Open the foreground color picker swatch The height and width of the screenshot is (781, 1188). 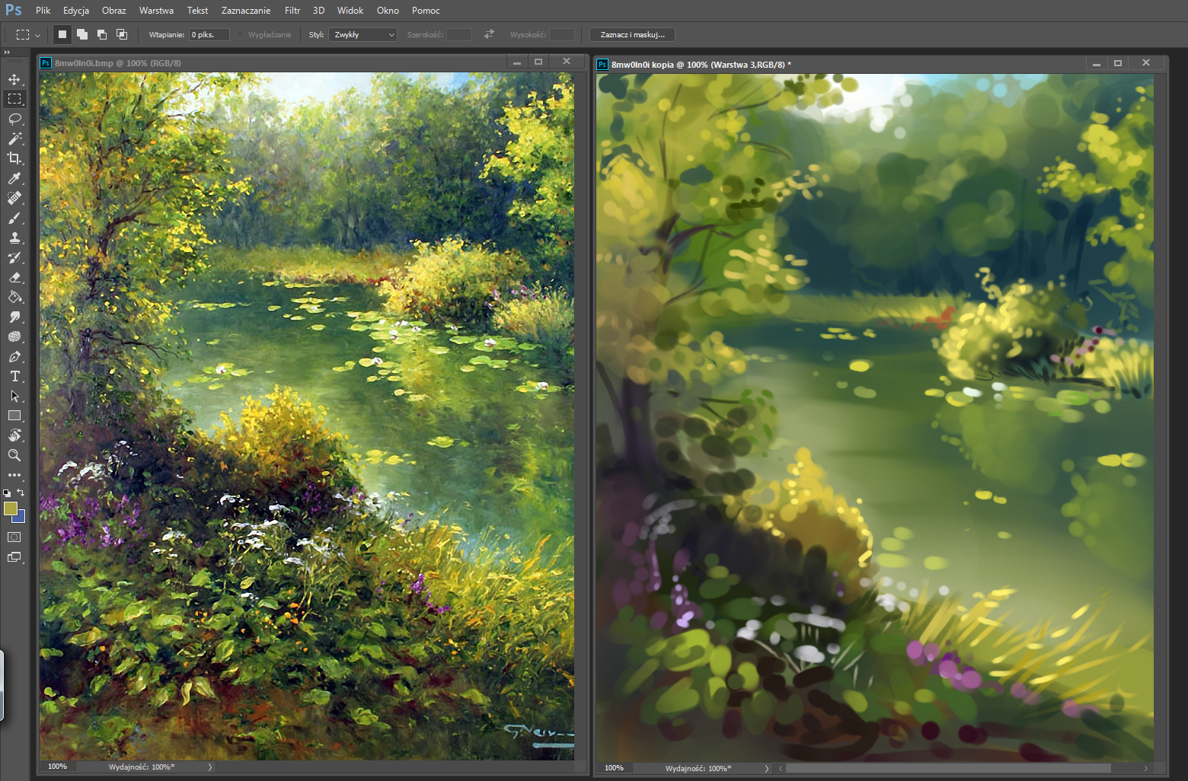[x=10, y=508]
